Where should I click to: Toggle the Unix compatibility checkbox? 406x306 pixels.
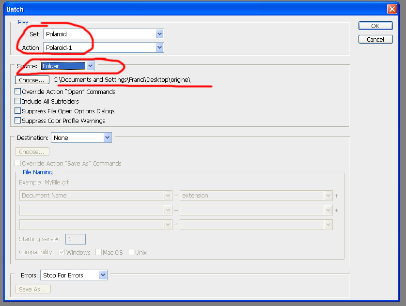131,252
